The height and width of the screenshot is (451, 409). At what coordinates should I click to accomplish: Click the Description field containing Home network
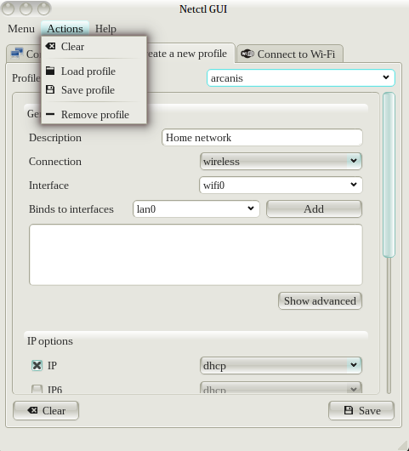coord(262,138)
